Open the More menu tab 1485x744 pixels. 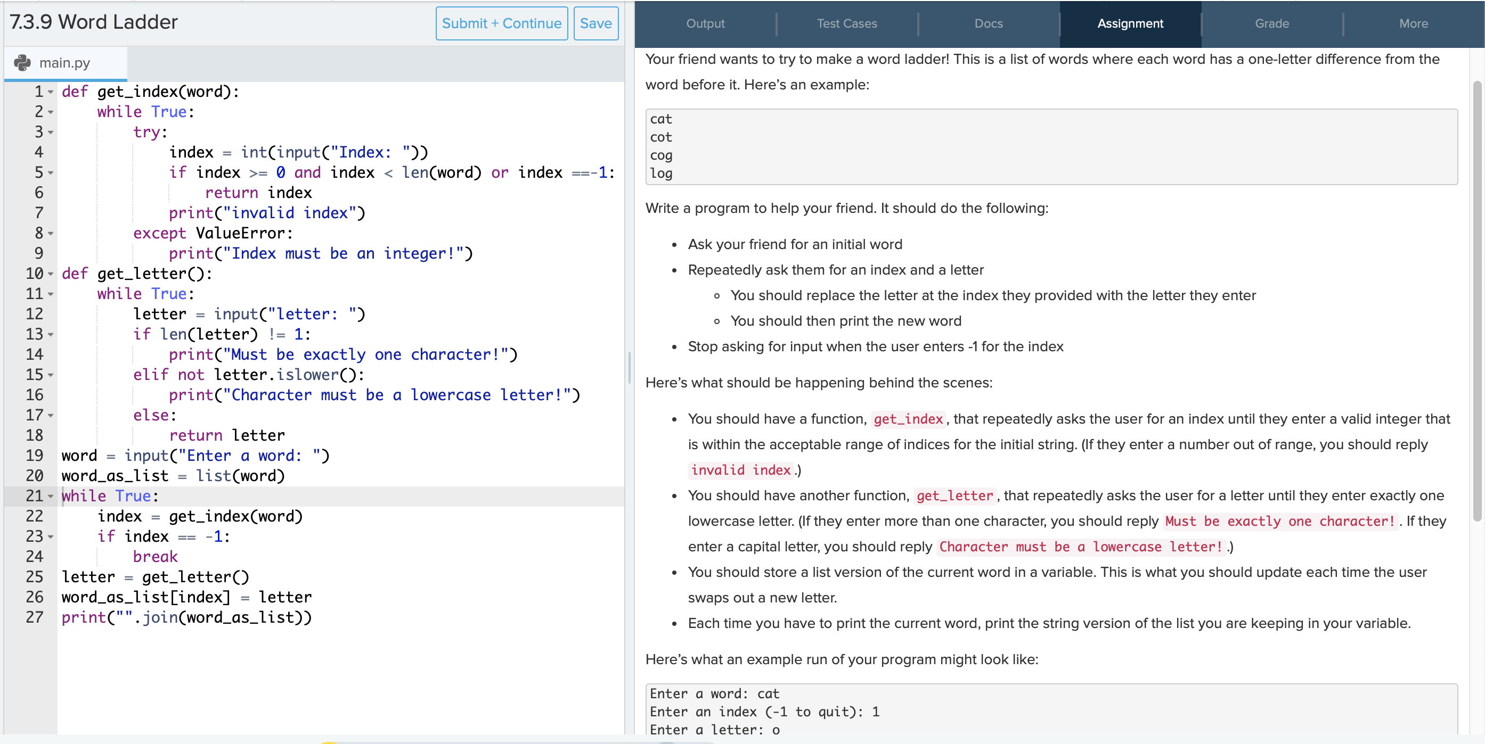click(x=1413, y=23)
